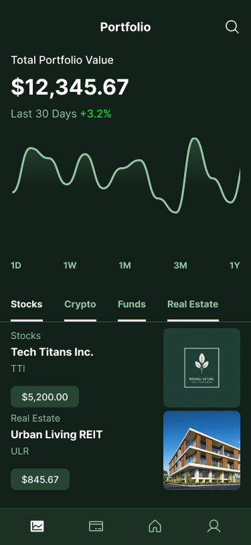
Task: Open the portfolio chart icon in bottom navigation
Action: tap(37, 526)
